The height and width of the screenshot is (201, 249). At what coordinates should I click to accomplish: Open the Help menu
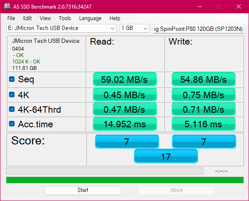point(115,18)
